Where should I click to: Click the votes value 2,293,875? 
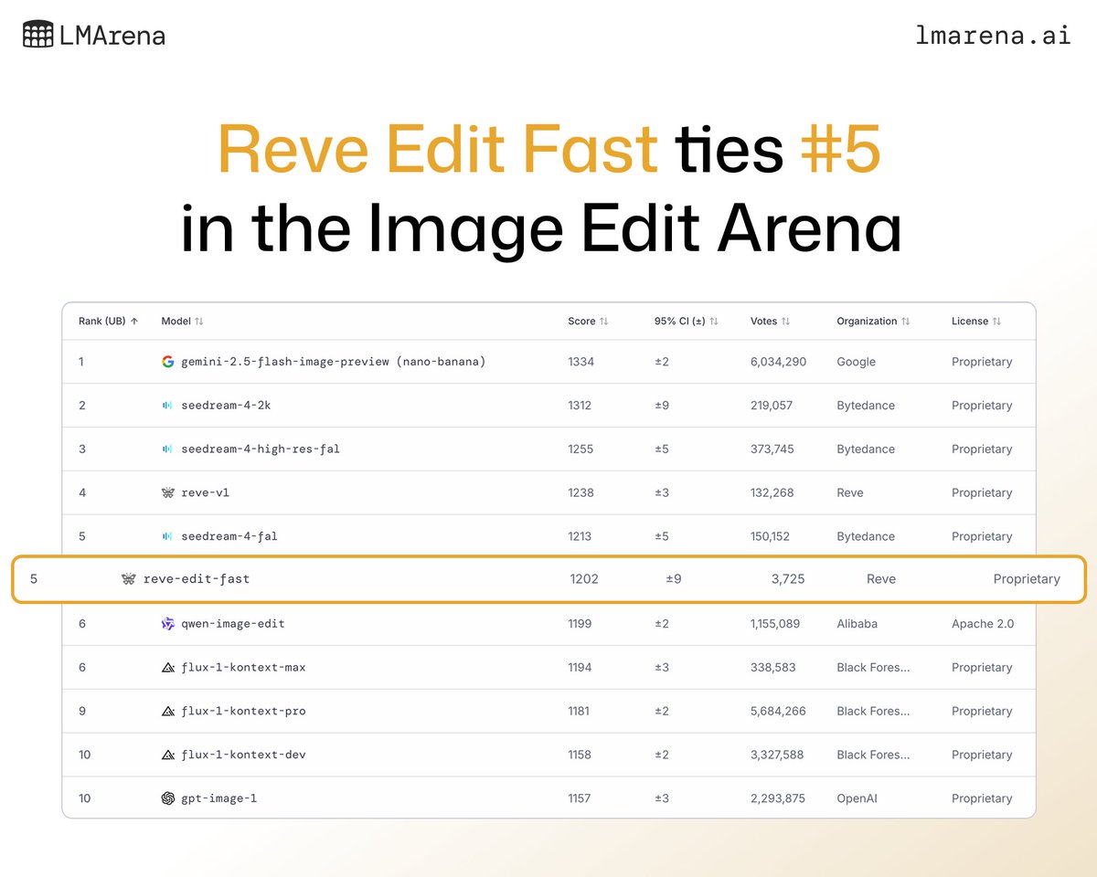click(x=778, y=798)
